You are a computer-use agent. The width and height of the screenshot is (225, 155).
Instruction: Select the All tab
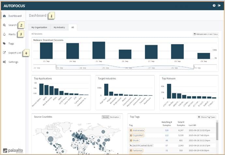click(x=73, y=27)
